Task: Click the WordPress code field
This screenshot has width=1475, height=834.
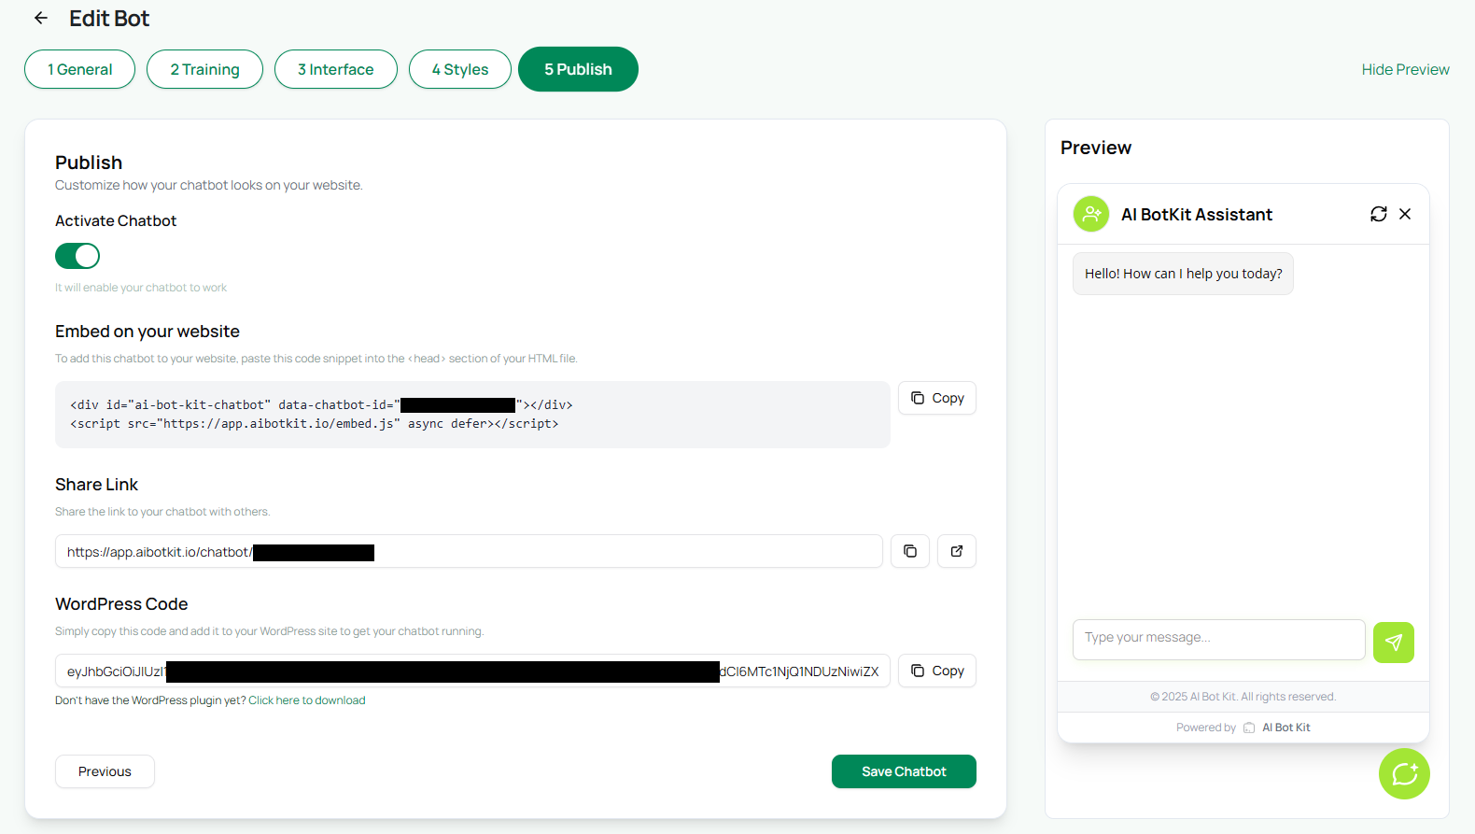Action: [x=472, y=671]
